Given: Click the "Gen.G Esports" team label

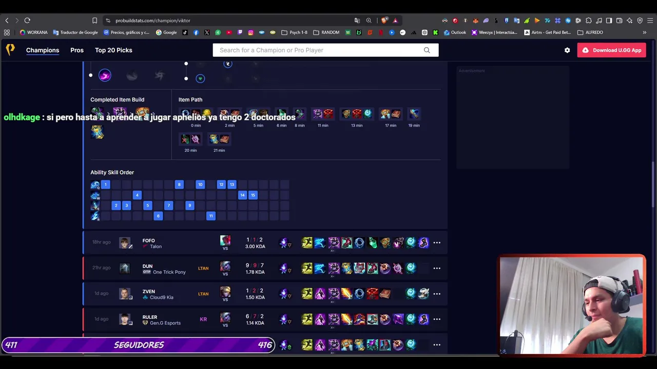Looking at the screenshot, I should pos(165,323).
